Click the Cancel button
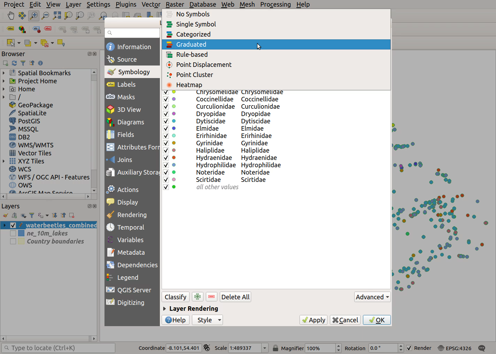The width and height of the screenshot is (496, 354). (x=345, y=320)
